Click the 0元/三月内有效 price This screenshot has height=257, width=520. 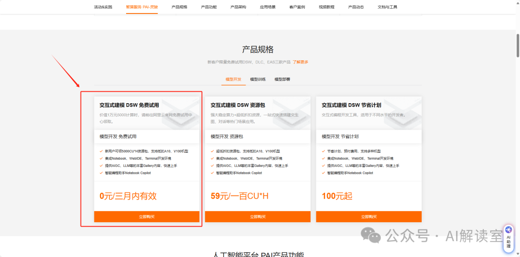point(128,196)
